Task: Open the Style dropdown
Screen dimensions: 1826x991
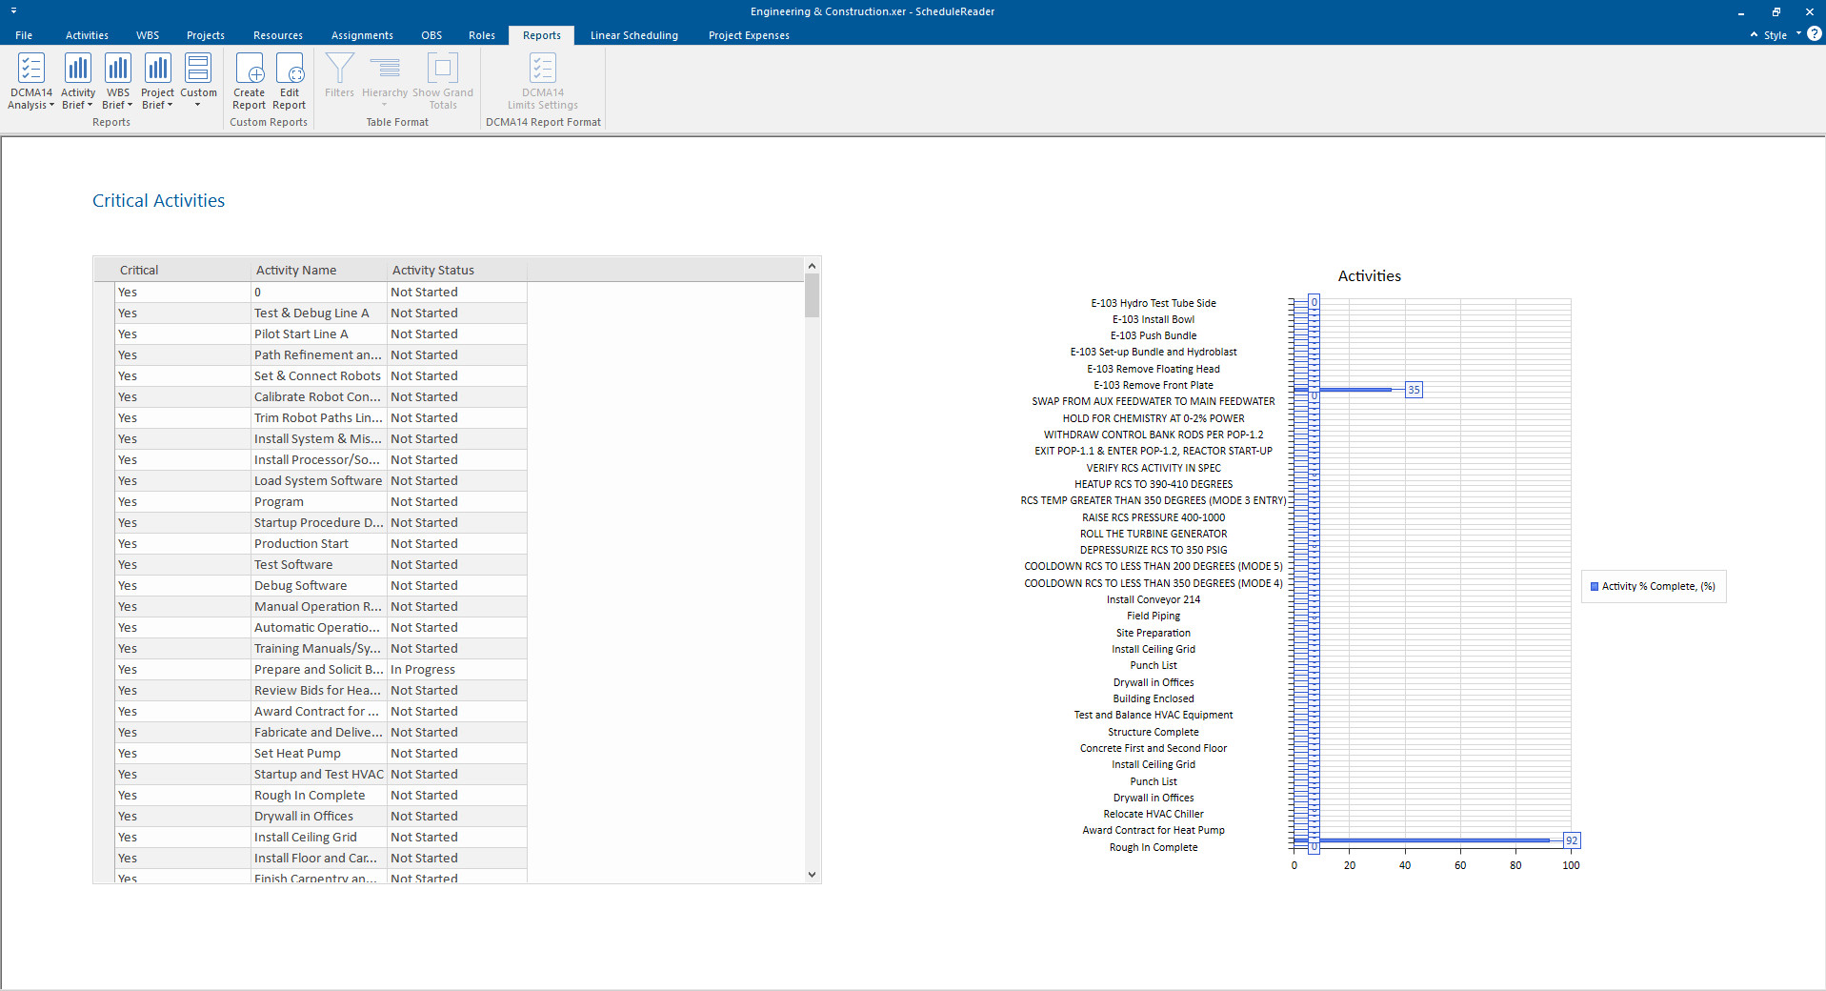Action: click(x=1781, y=35)
